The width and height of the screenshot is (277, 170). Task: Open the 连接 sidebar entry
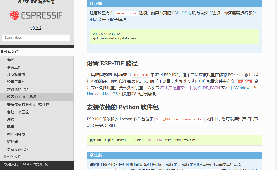10,120
